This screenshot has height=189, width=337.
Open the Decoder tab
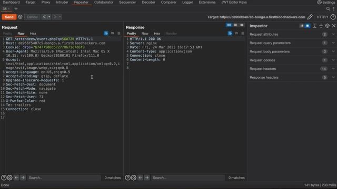[x=148, y=2]
